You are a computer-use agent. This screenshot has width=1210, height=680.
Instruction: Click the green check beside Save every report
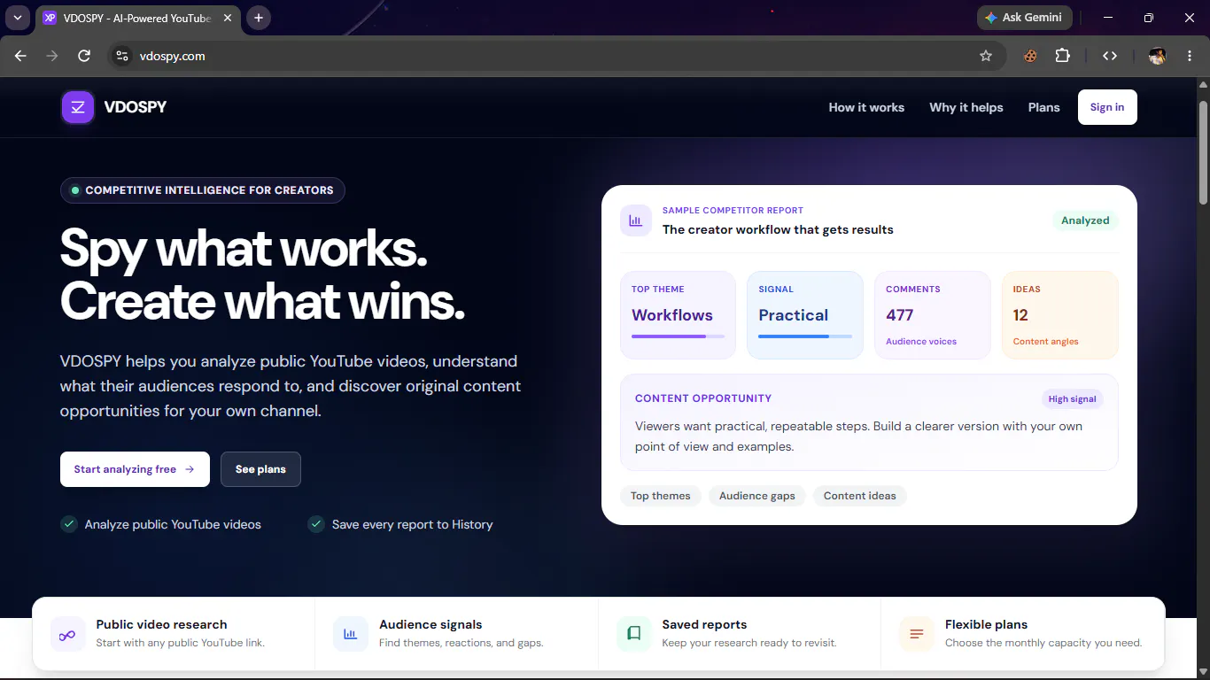click(316, 524)
